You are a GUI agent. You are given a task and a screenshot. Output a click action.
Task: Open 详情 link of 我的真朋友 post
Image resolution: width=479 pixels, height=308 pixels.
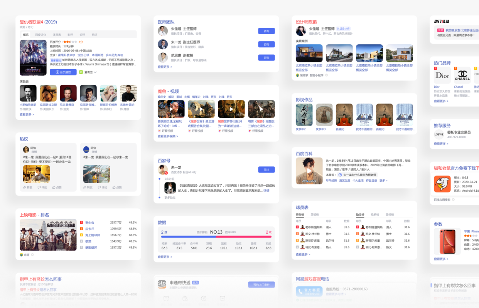(x=266, y=191)
